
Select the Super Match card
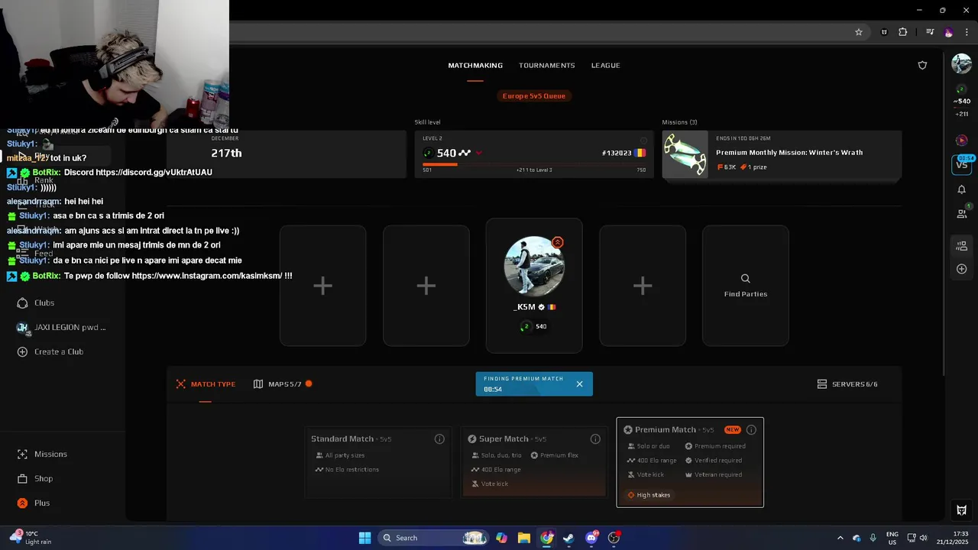click(534, 462)
